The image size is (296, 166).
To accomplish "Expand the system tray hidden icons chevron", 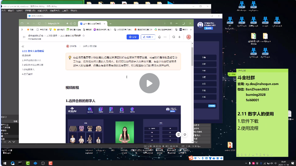I will click(246, 163).
